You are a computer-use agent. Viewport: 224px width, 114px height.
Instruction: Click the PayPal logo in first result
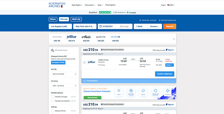point(170,50)
